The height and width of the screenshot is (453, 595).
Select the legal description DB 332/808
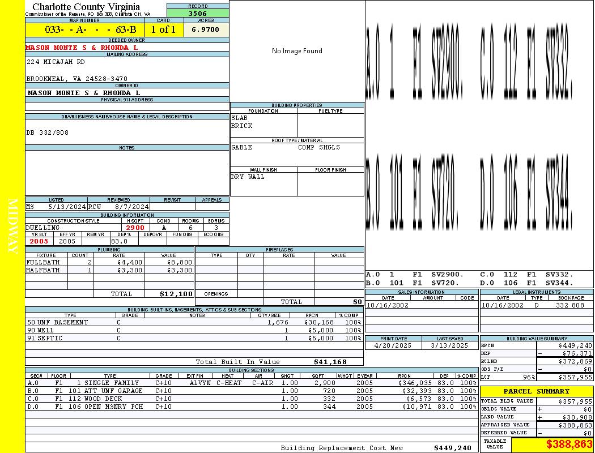[48, 133]
